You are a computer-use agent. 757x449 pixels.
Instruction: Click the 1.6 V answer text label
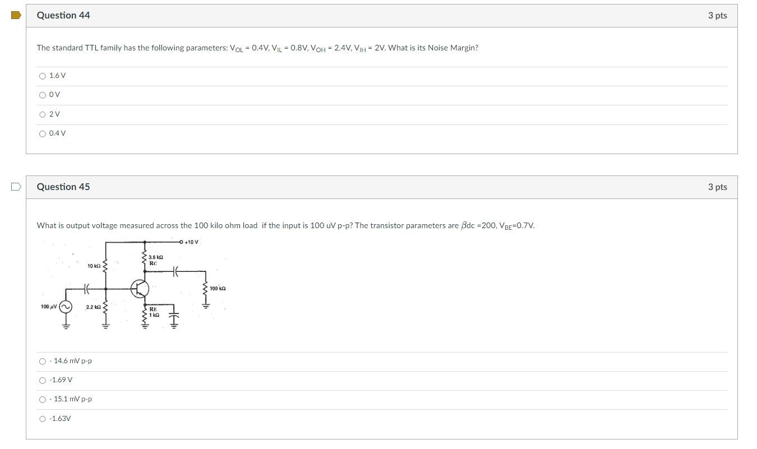(58, 75)
